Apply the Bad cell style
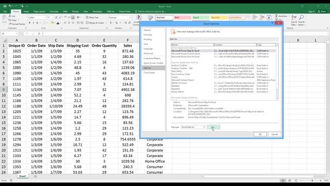The image size is (330, 186). (x=183, y=18)
